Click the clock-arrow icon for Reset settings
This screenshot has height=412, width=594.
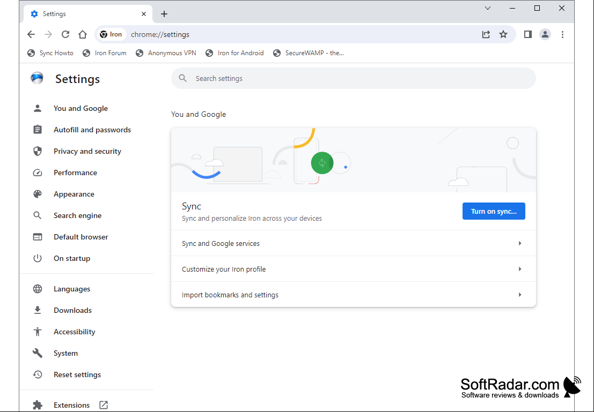tap(38, 374)
